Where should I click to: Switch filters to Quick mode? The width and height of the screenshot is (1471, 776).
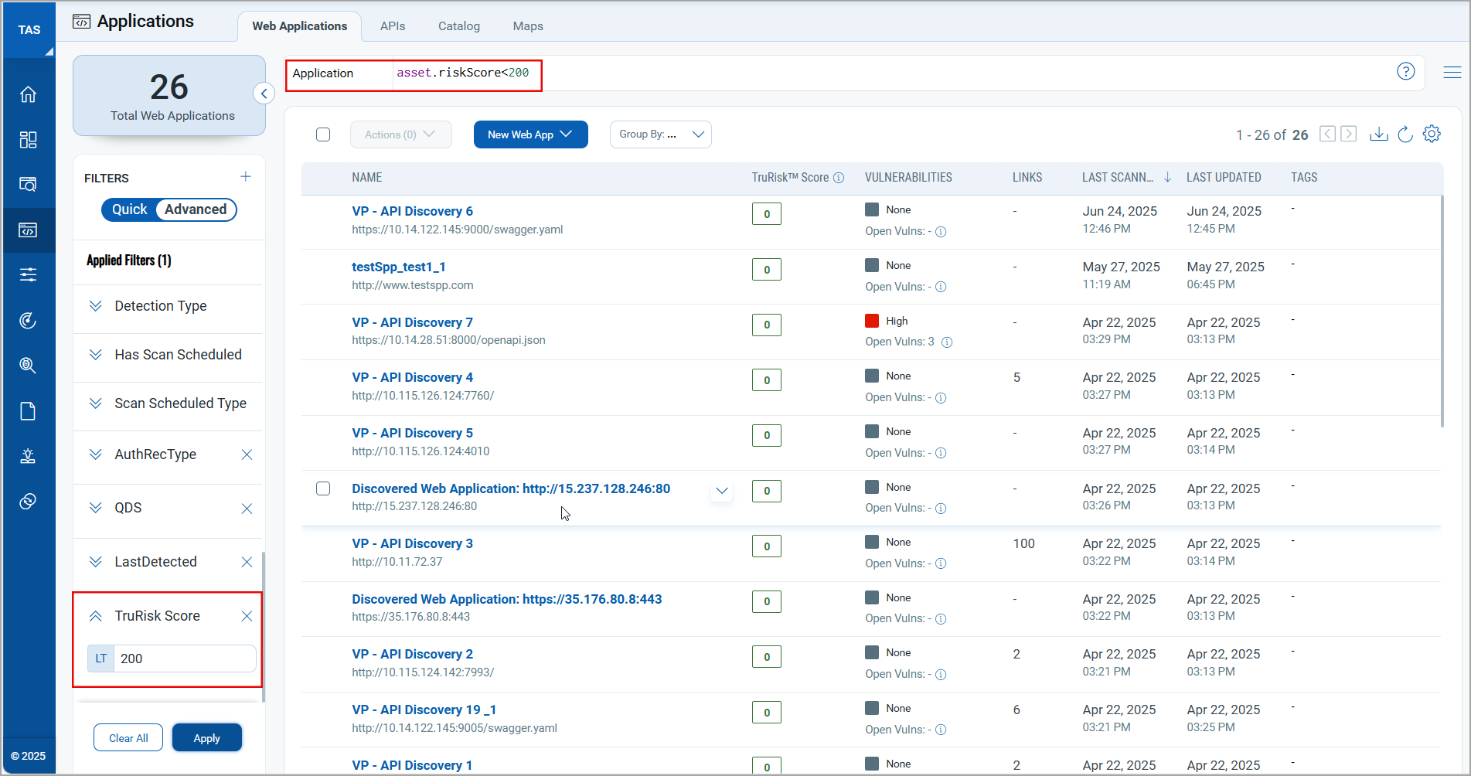coord(129,209)
